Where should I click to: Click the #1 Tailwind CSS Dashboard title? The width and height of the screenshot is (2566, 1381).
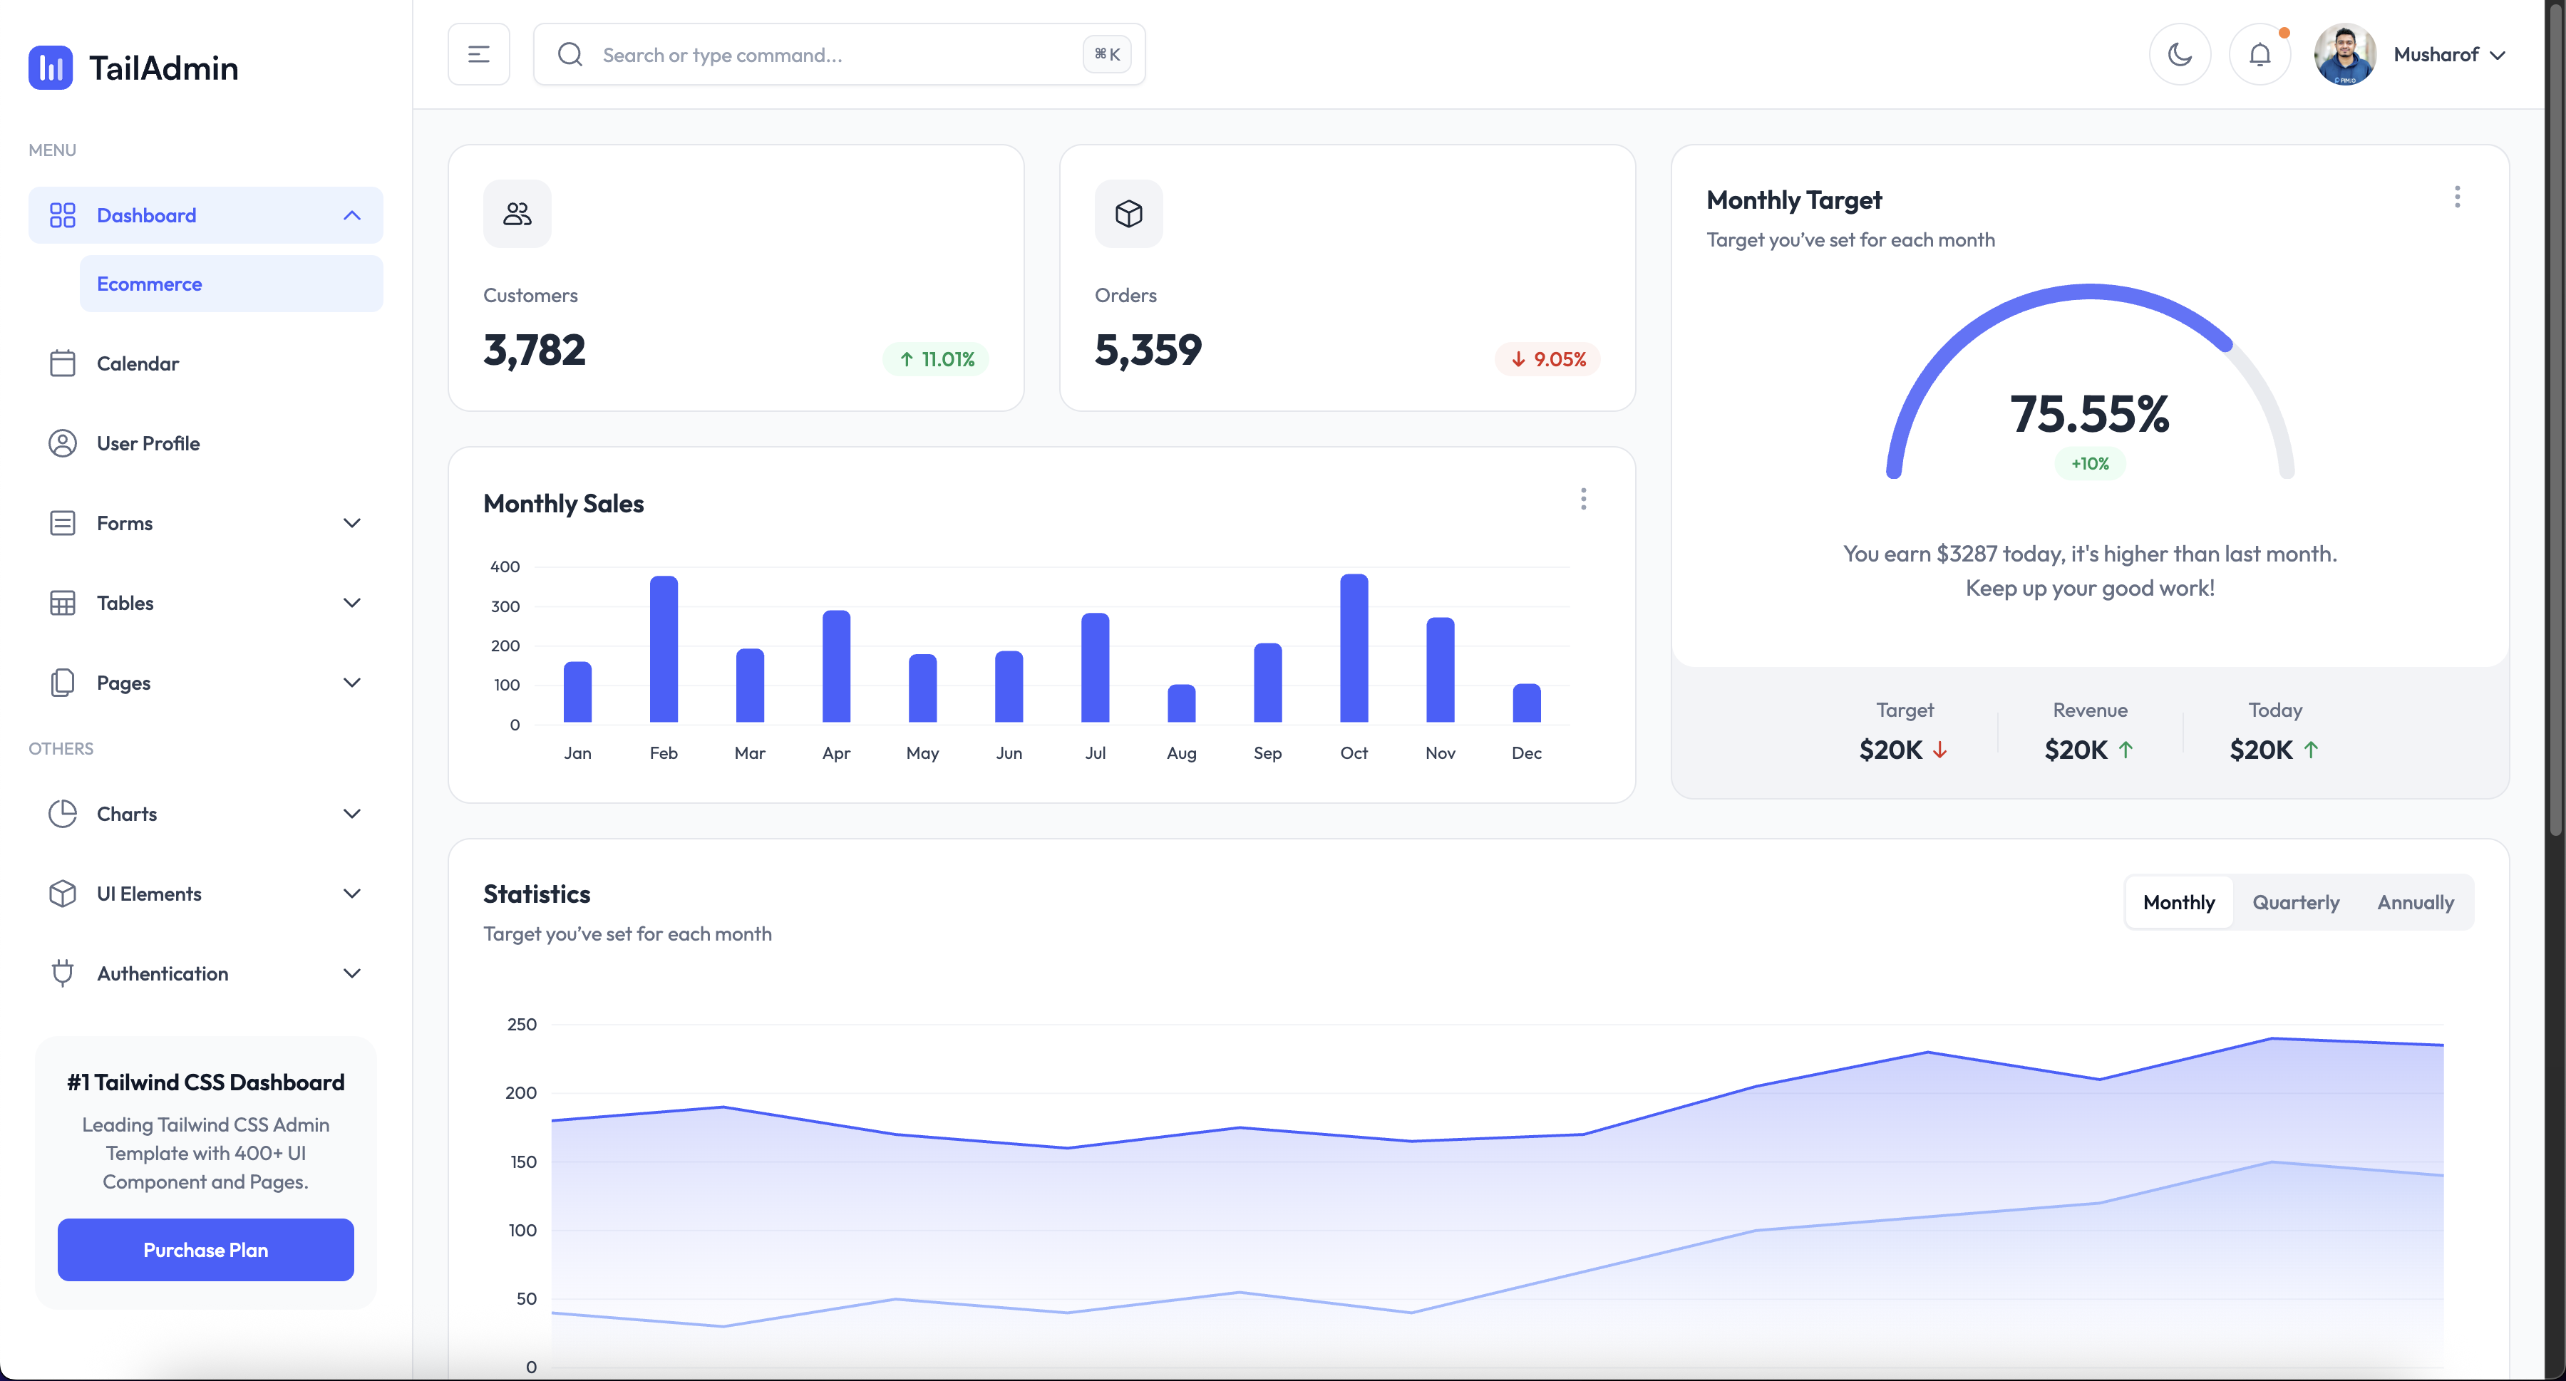pos(206,1082)
